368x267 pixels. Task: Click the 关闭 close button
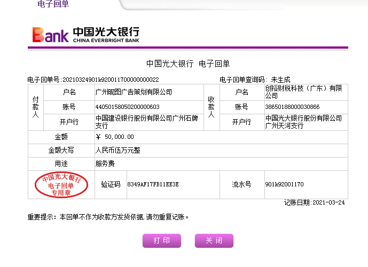[214, 240]
